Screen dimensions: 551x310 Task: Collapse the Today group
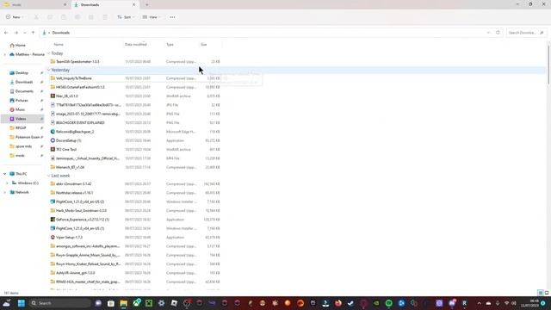(49, 53)
